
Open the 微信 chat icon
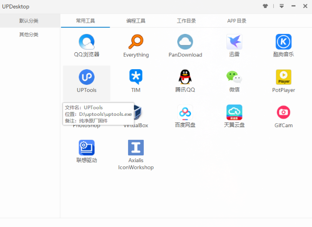pyautogui.click(x=234, y=77)
